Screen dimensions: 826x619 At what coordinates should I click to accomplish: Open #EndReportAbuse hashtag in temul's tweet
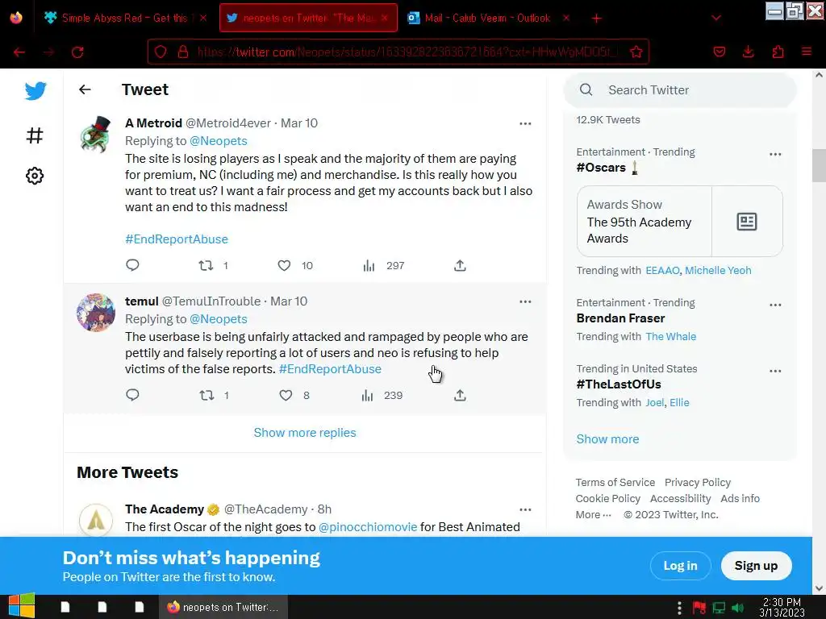click(330, 369)
